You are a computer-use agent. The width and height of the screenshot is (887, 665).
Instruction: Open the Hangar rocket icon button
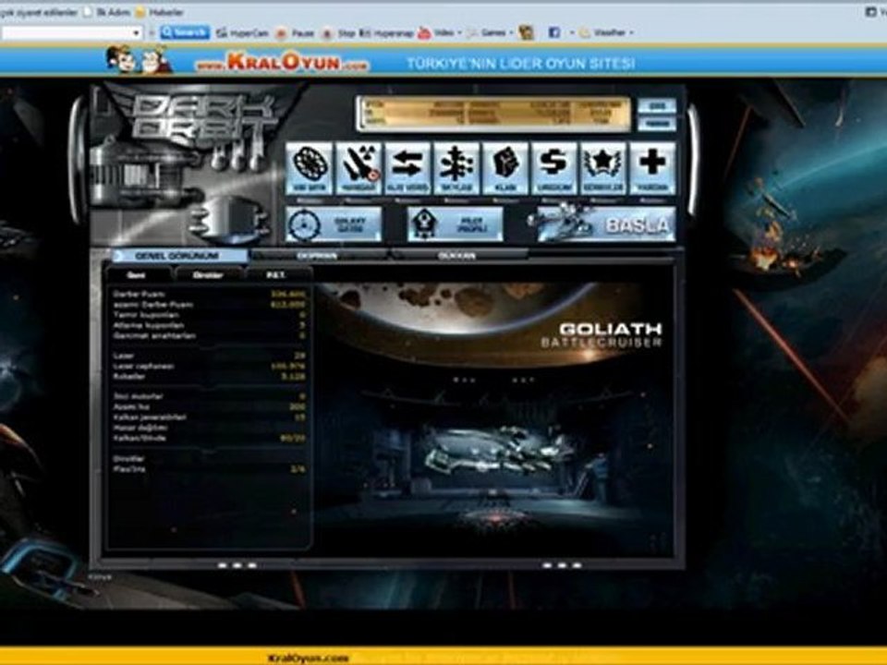pyautogui.click(x=358, y=168)
